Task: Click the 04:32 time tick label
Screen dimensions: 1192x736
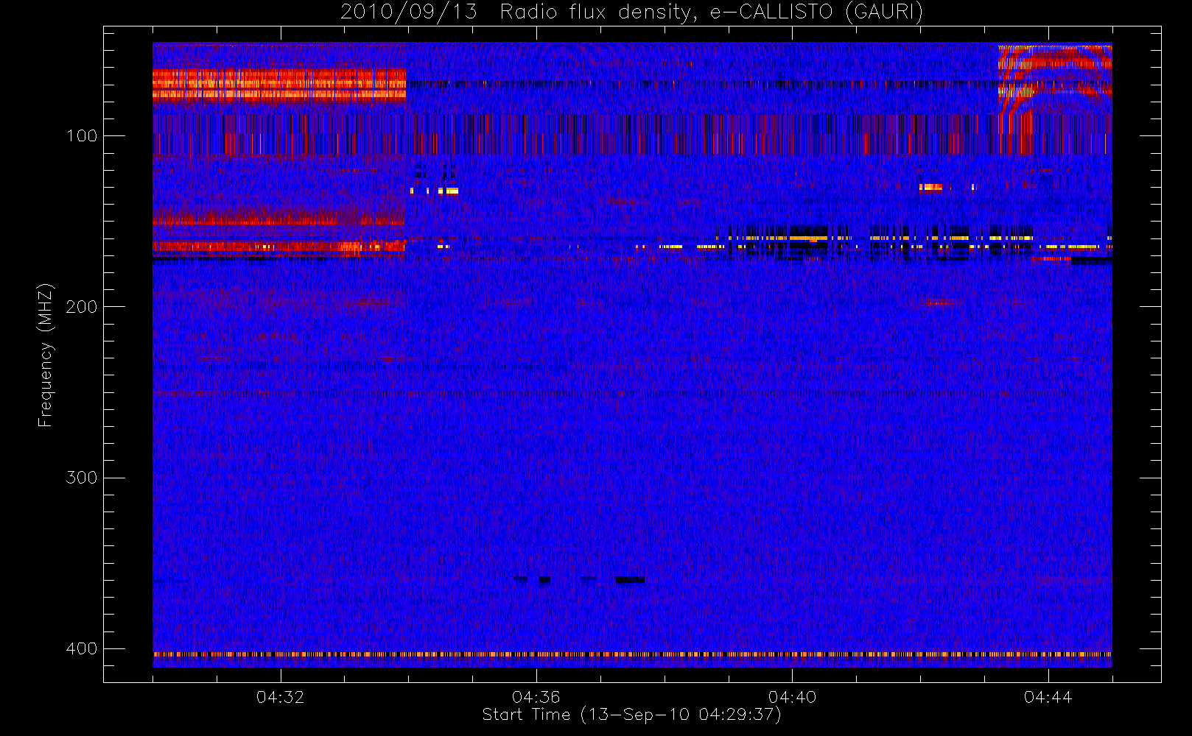Action: pos(280,697)
